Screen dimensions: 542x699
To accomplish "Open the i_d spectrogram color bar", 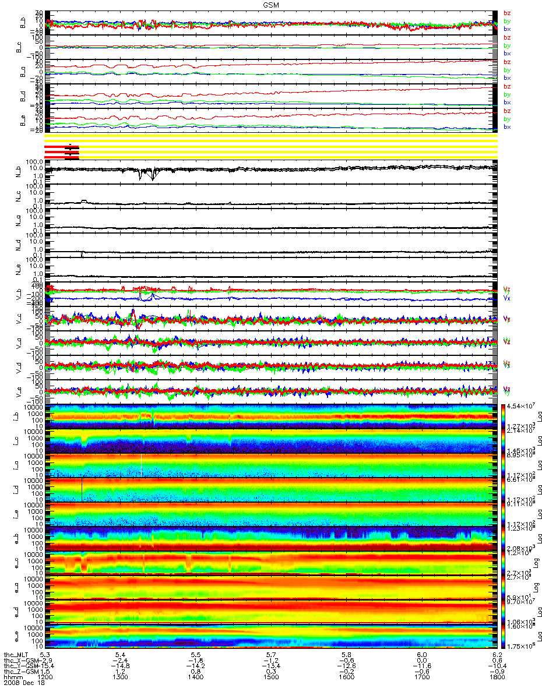I will click(502, 489).
